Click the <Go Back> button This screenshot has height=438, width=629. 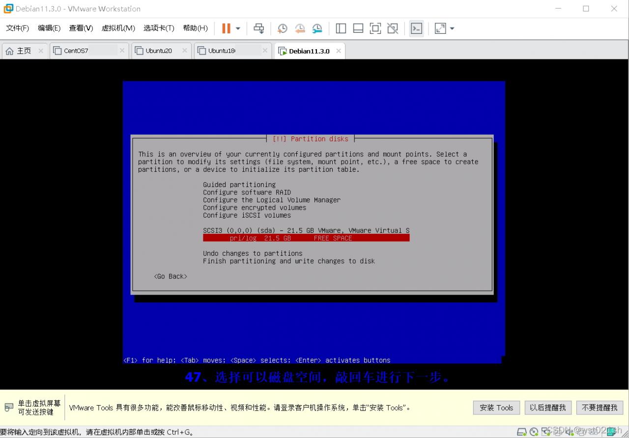[x=171, y=276]
